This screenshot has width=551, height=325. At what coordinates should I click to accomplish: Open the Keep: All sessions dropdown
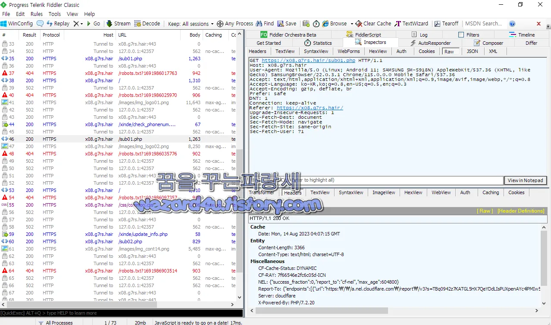(x=191, y=24)
